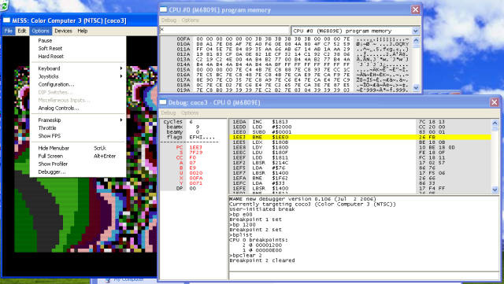This screenshot has height=284, width=504.
Task: Open Debug menu in program memory window
Action: (169, 20)
